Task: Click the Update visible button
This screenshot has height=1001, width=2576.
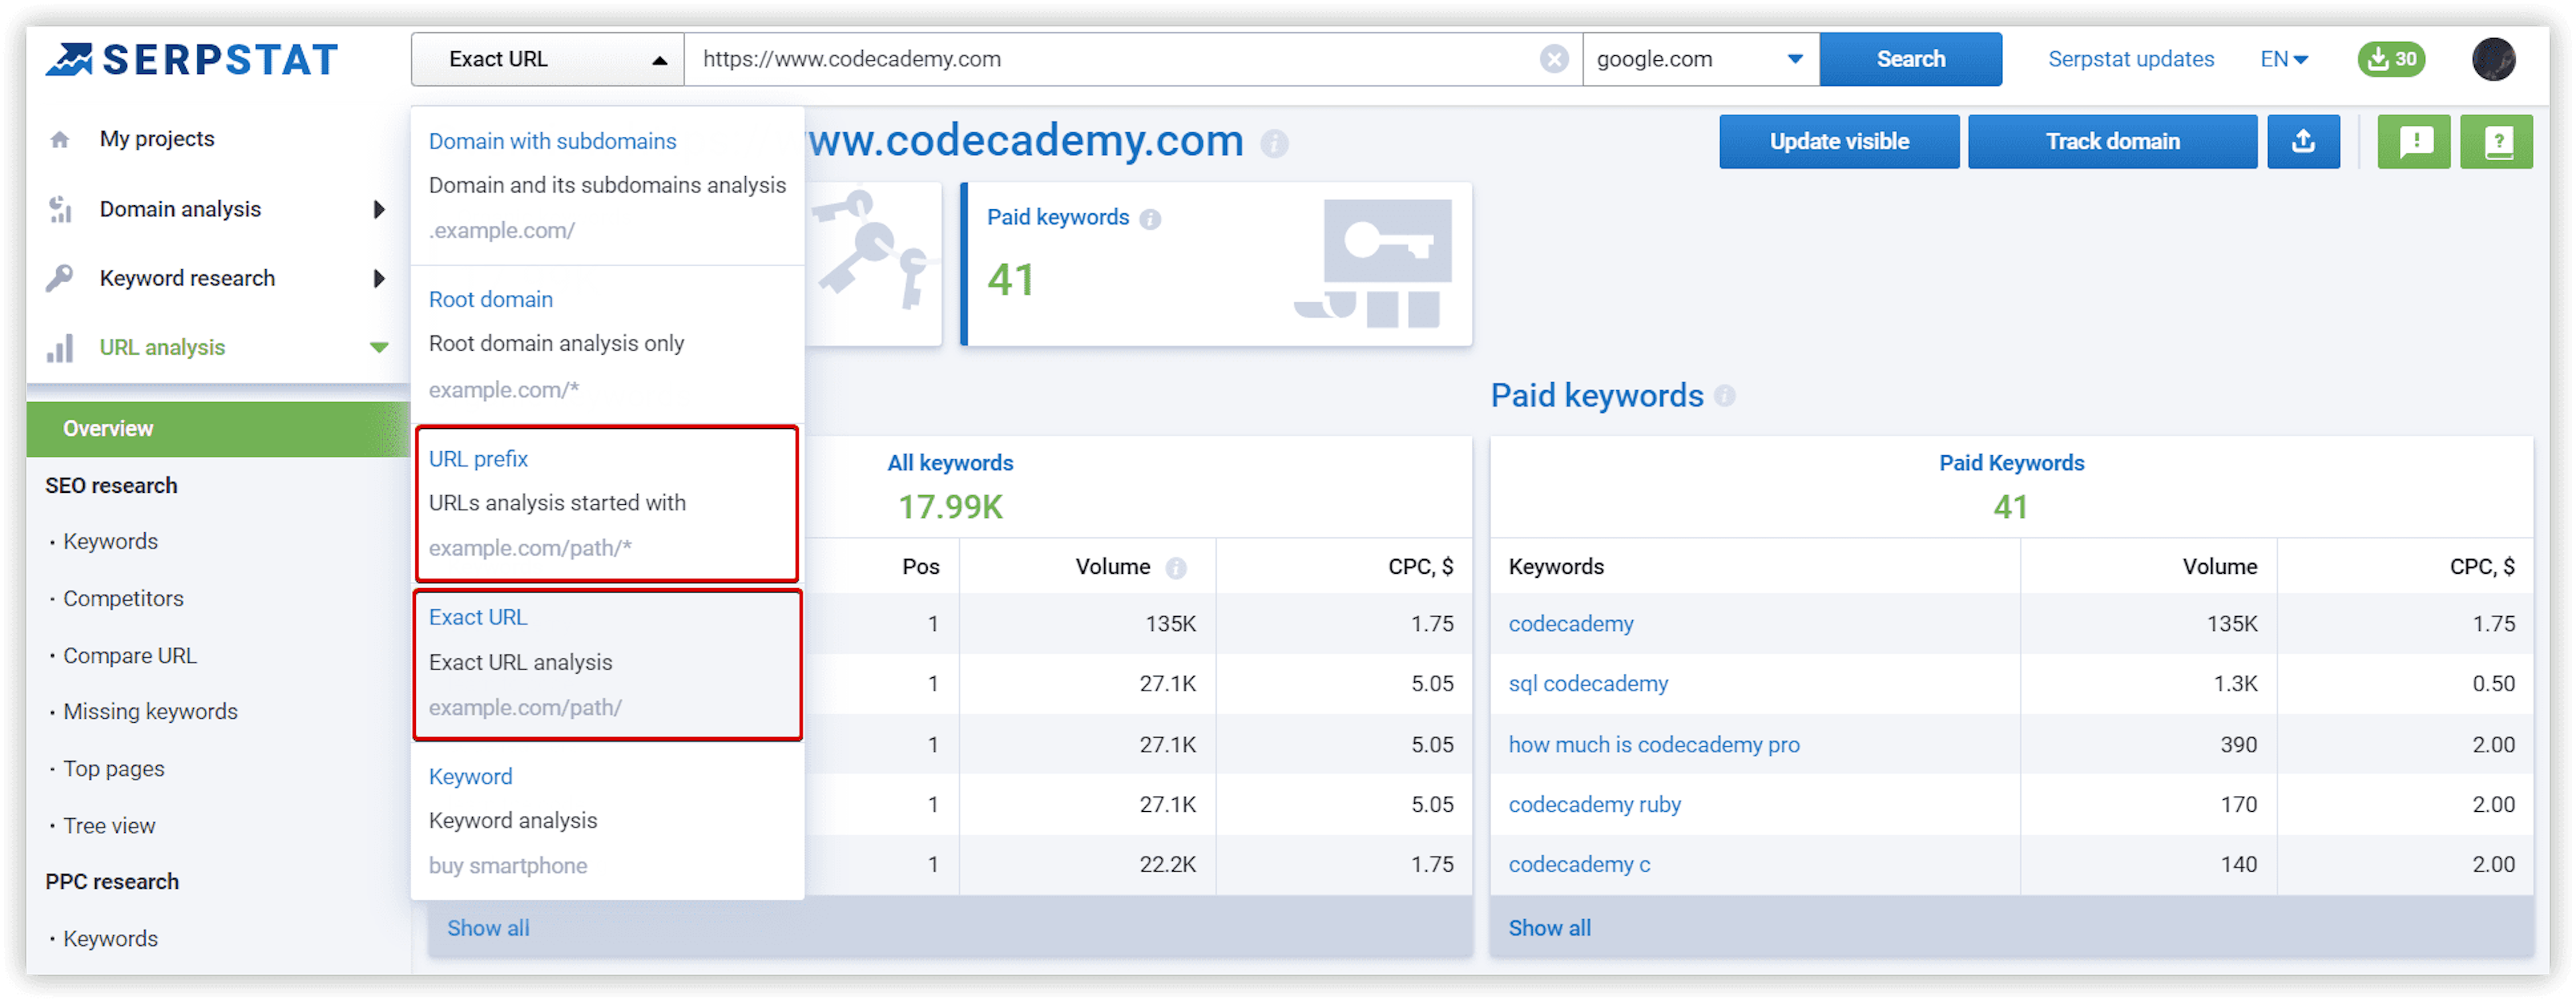Action: click(x=1839, y=142)
